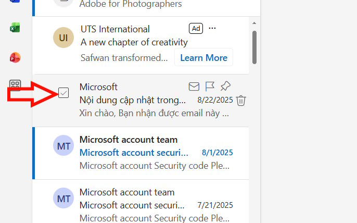Click the "Safwan transformed..." preview text
The height and width of the screenshot is (223, 357).
124,58
